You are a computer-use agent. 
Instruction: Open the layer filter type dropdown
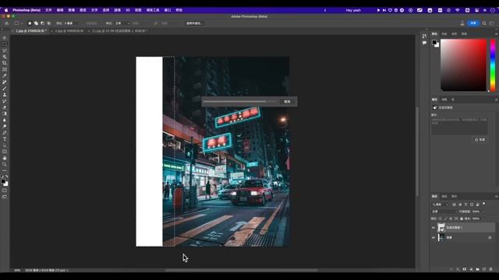click(x=441, y=205)
